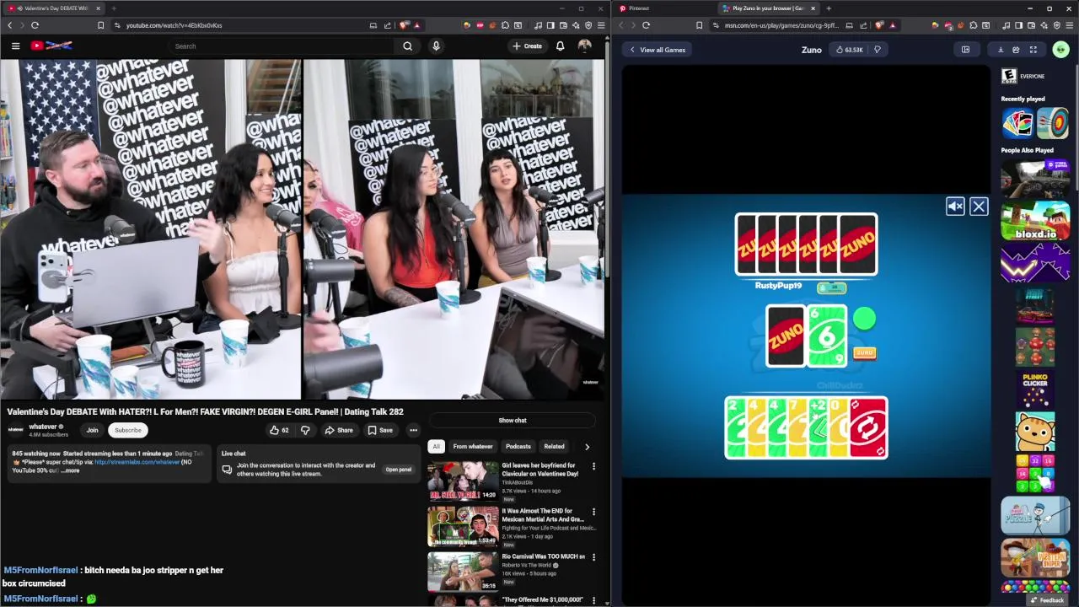1079x607 pixels.
Task: Click the YouTube logo home icon
Action: 51,46
